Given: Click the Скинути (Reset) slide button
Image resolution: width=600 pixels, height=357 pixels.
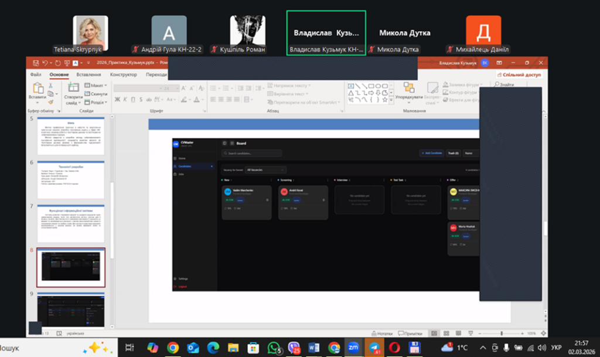Looking at the screenshot, I should (97, 94).
